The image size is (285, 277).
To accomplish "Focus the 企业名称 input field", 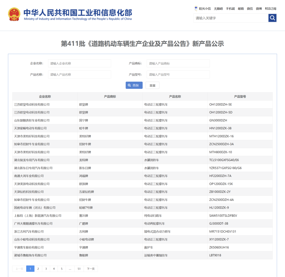I will (x=80, y=63).
